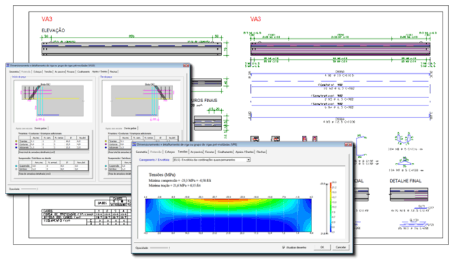Click the cyan Suspensão marker in left panel
This screenshot has height=264, width=454.
coord(16,166)
